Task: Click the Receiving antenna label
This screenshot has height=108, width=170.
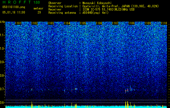Action: tap(62, 13)
